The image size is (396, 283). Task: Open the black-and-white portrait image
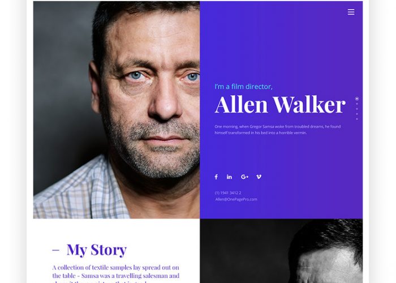281,251
